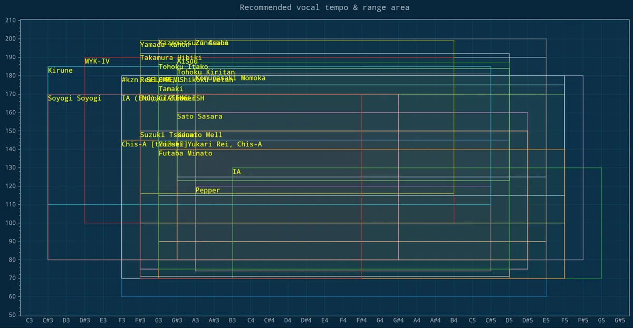Image resolution: width=633 pixels, height=328 pixels.
Task: Click the 'B4' note axis label
Action: (x=454, y=320)
